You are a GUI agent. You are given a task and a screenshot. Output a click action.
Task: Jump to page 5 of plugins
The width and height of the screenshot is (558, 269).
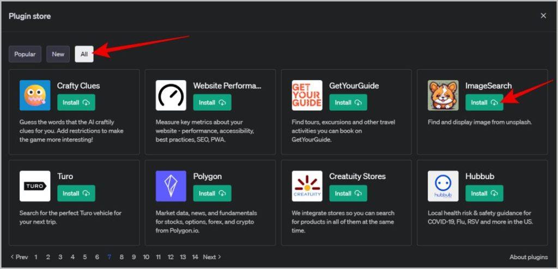click(x=84, y=257)
